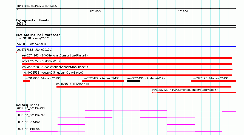Click the red bar under nsv3320193
The height and width of the screenshot is (135, 244).
[214, 81]
